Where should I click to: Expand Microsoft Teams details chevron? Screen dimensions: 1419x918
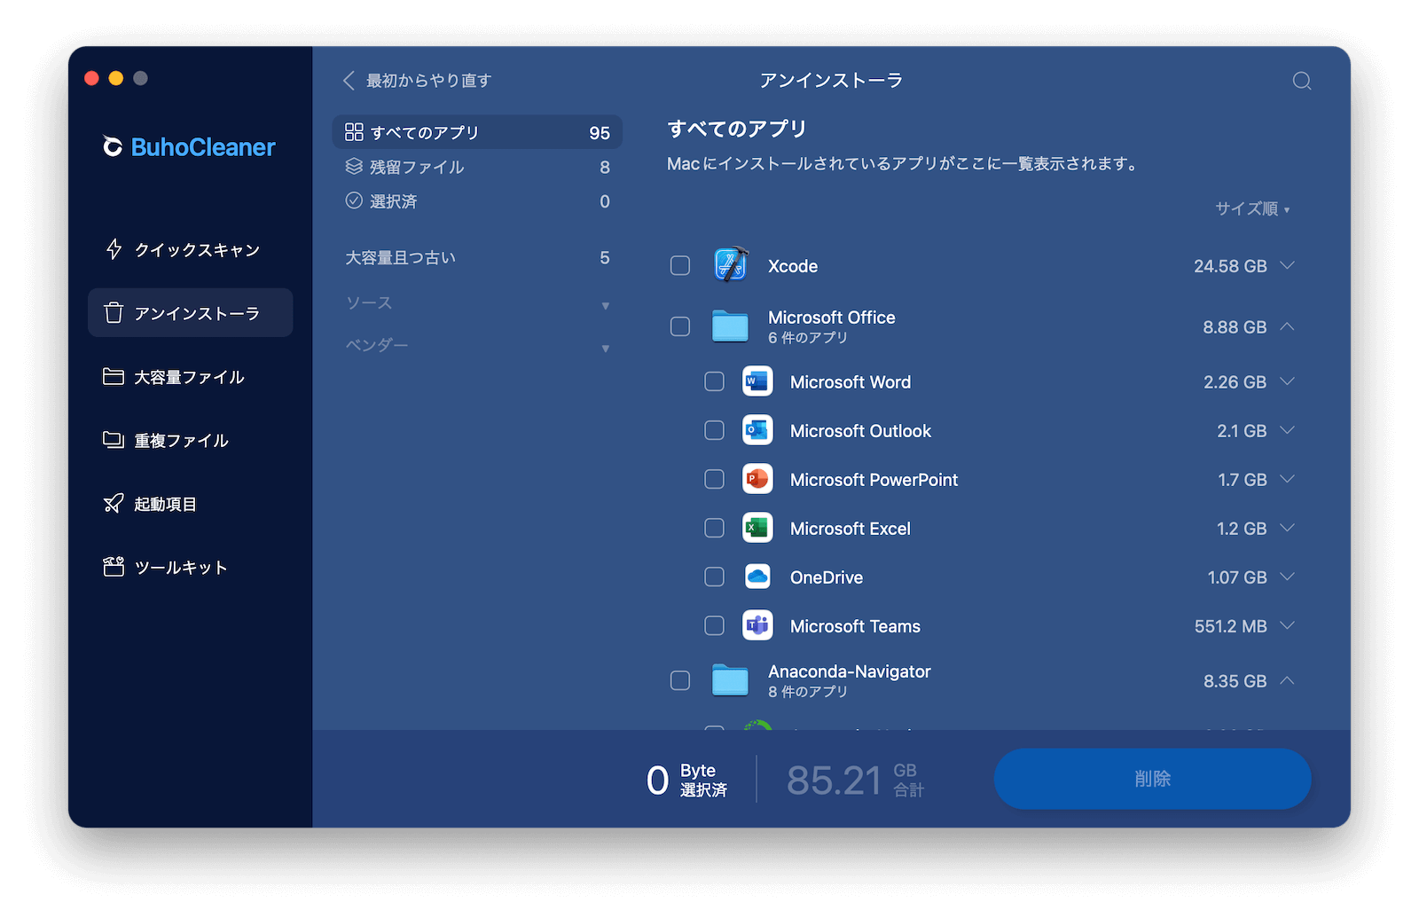[1288, 625]
